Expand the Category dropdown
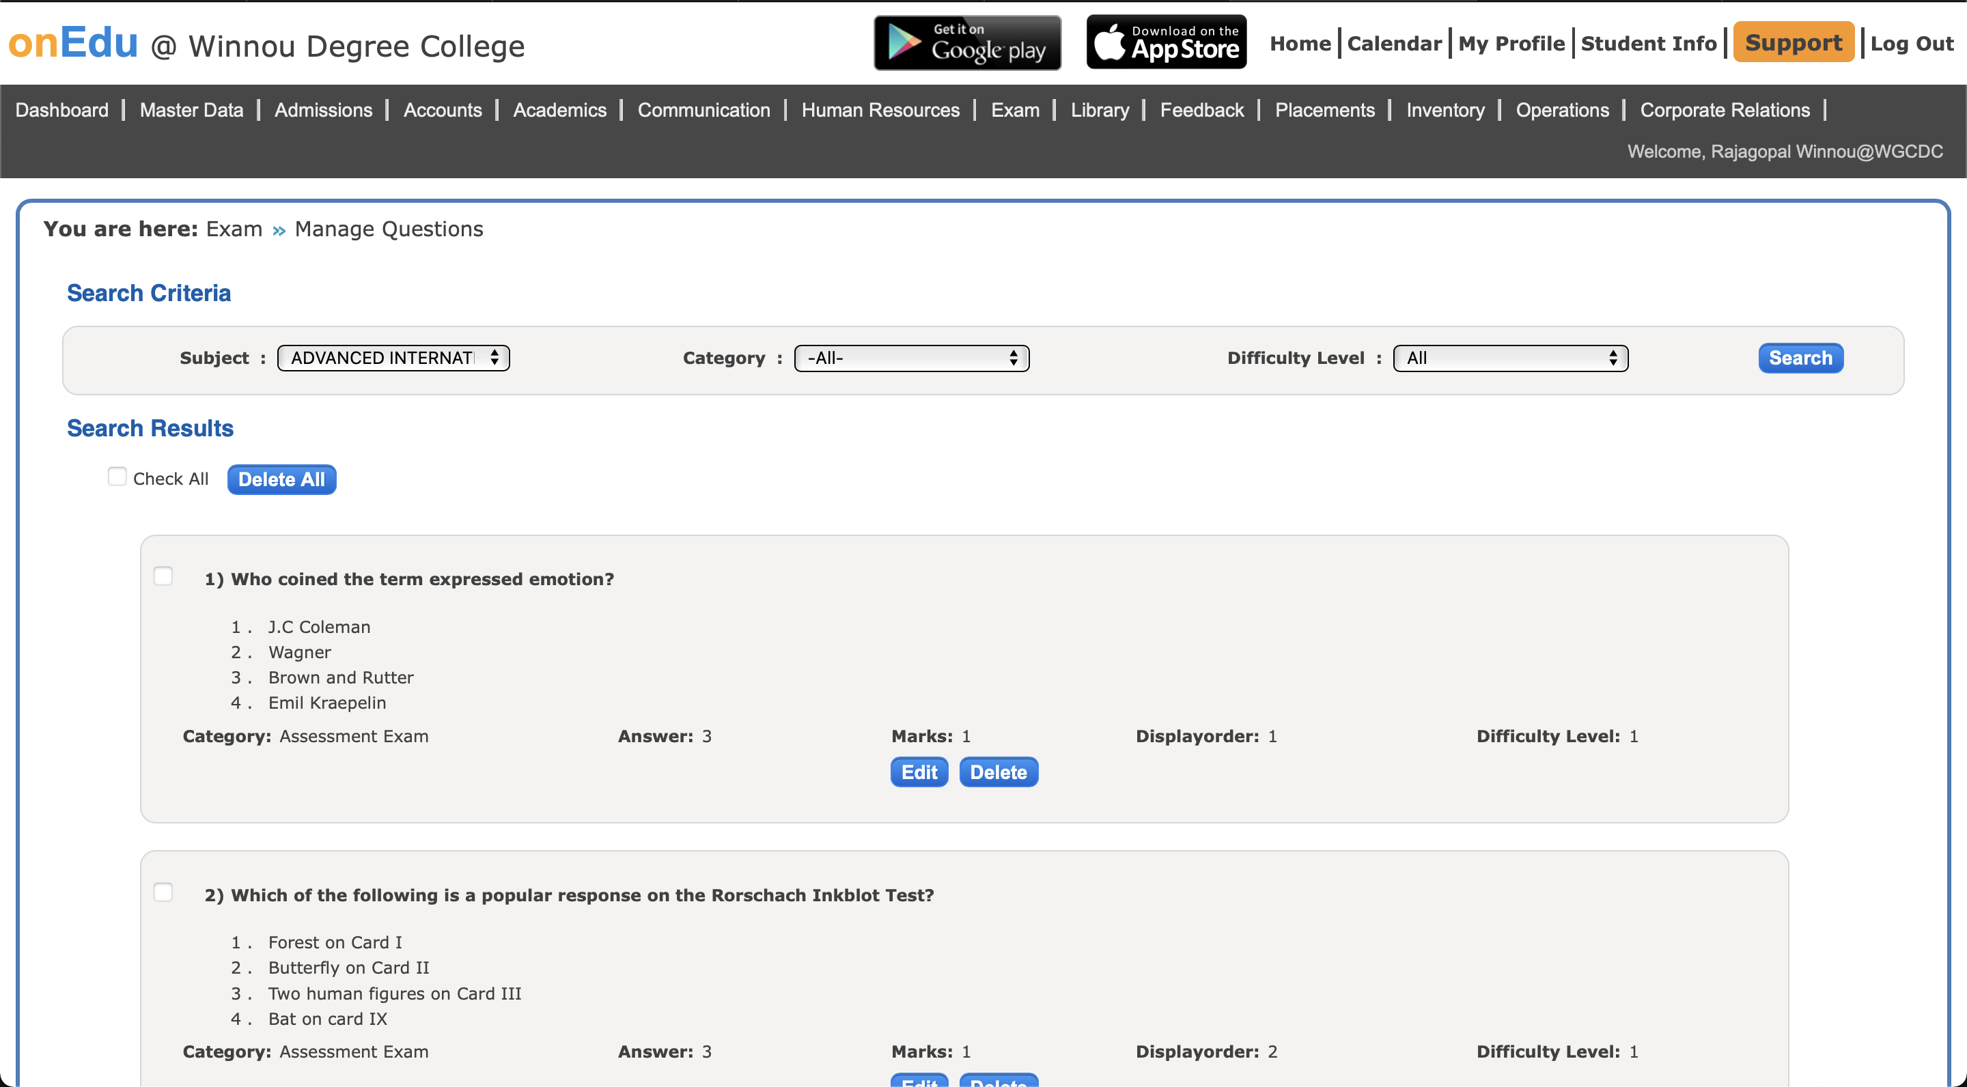Screen dimensions: 1967x1087 click(x=911, y=358)
